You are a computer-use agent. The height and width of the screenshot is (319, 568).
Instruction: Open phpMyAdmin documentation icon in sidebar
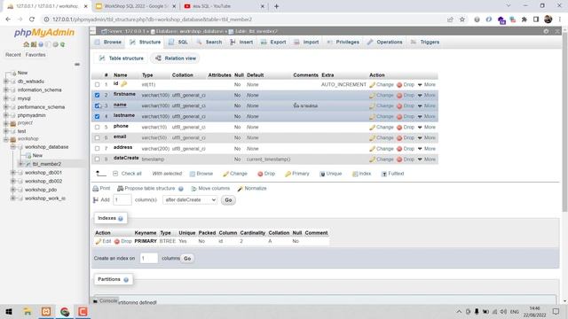(41, 44)
